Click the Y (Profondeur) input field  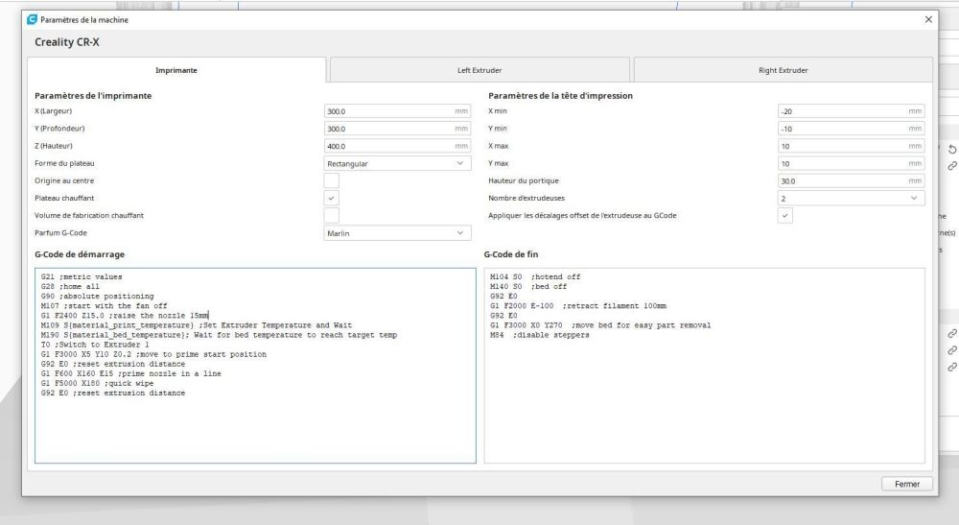point(397,129)
